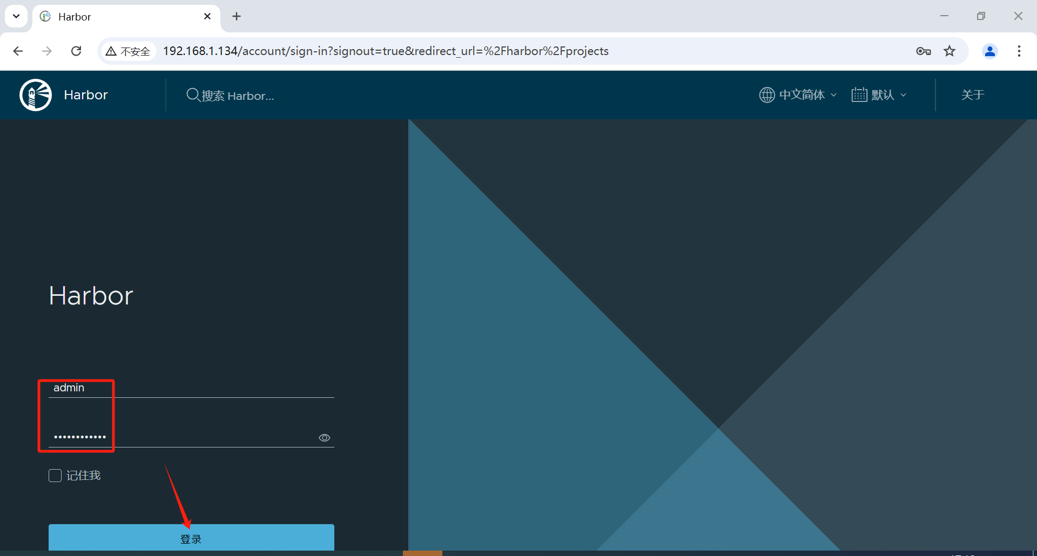This screenshot has height=556, width=1037.
Task: Click the globe language icon
Action: click(x=767, y=95)
